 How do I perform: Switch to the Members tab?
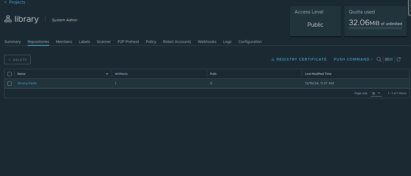click(x=64, y=42)
